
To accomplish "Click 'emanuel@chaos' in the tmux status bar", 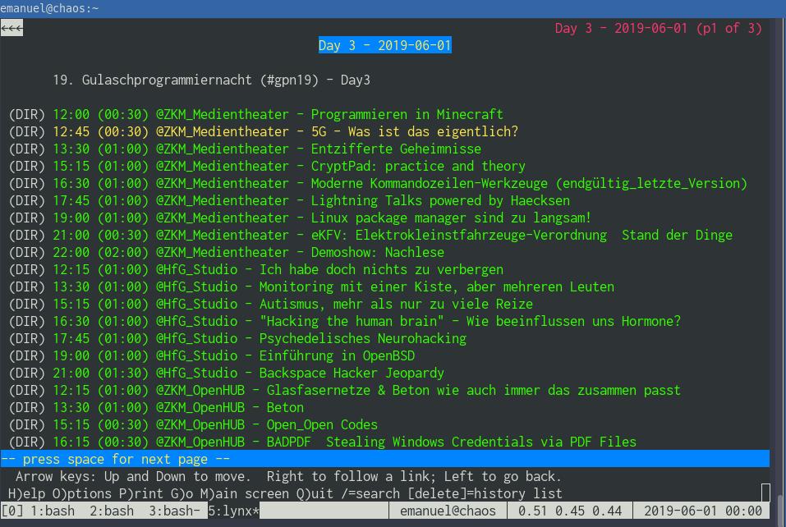I will pos(448,511).
